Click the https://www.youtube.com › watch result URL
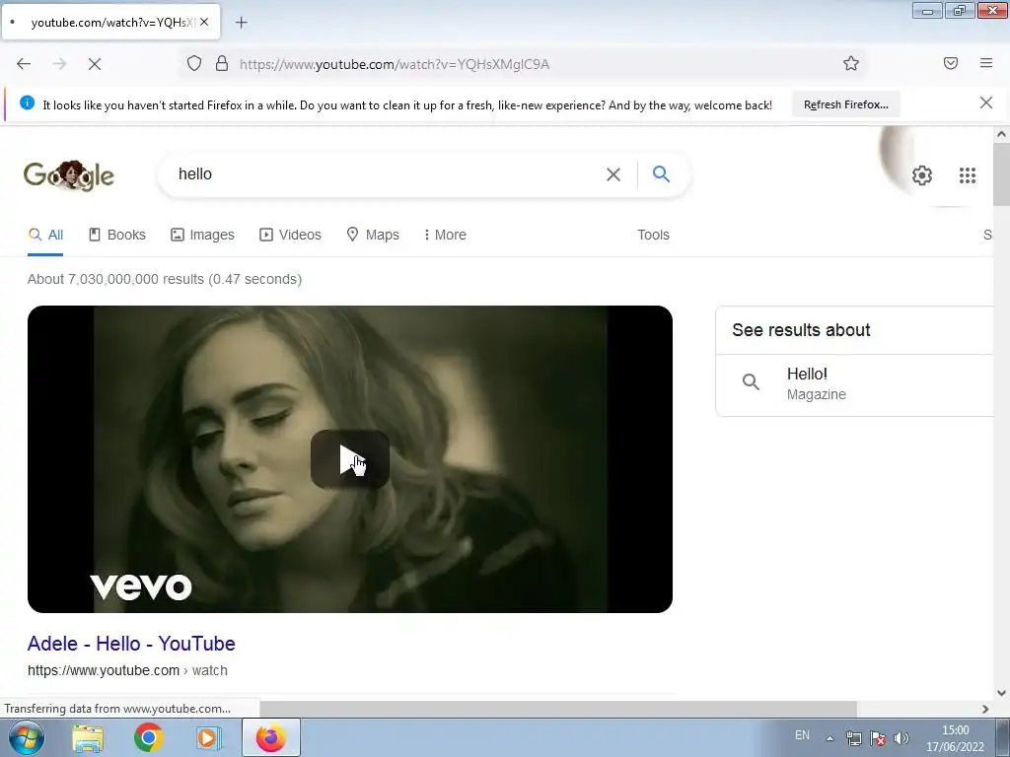The image size is (1010, 757). (127, 670)
